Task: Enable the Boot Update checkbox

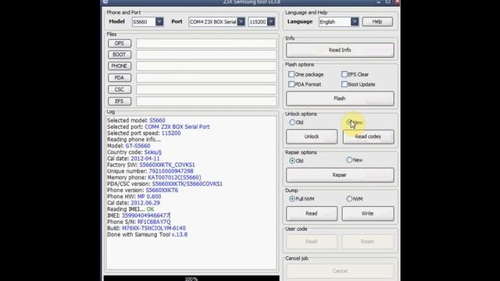Action: tap(344, 84)
